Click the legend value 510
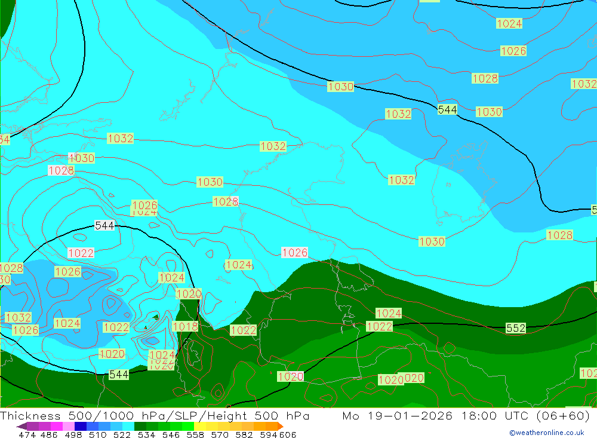This screenshot has height=438, width=597. [x=97, y=434]
